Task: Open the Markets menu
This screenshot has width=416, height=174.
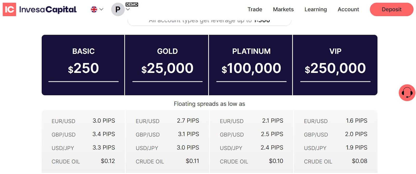Action: 283,9
